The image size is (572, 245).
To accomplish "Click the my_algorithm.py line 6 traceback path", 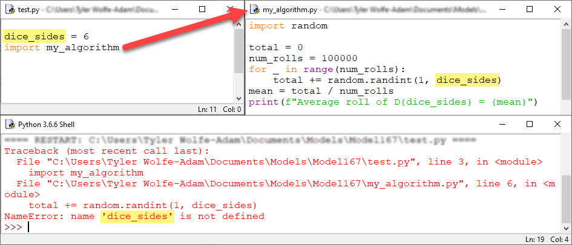I will click(281, 189).
